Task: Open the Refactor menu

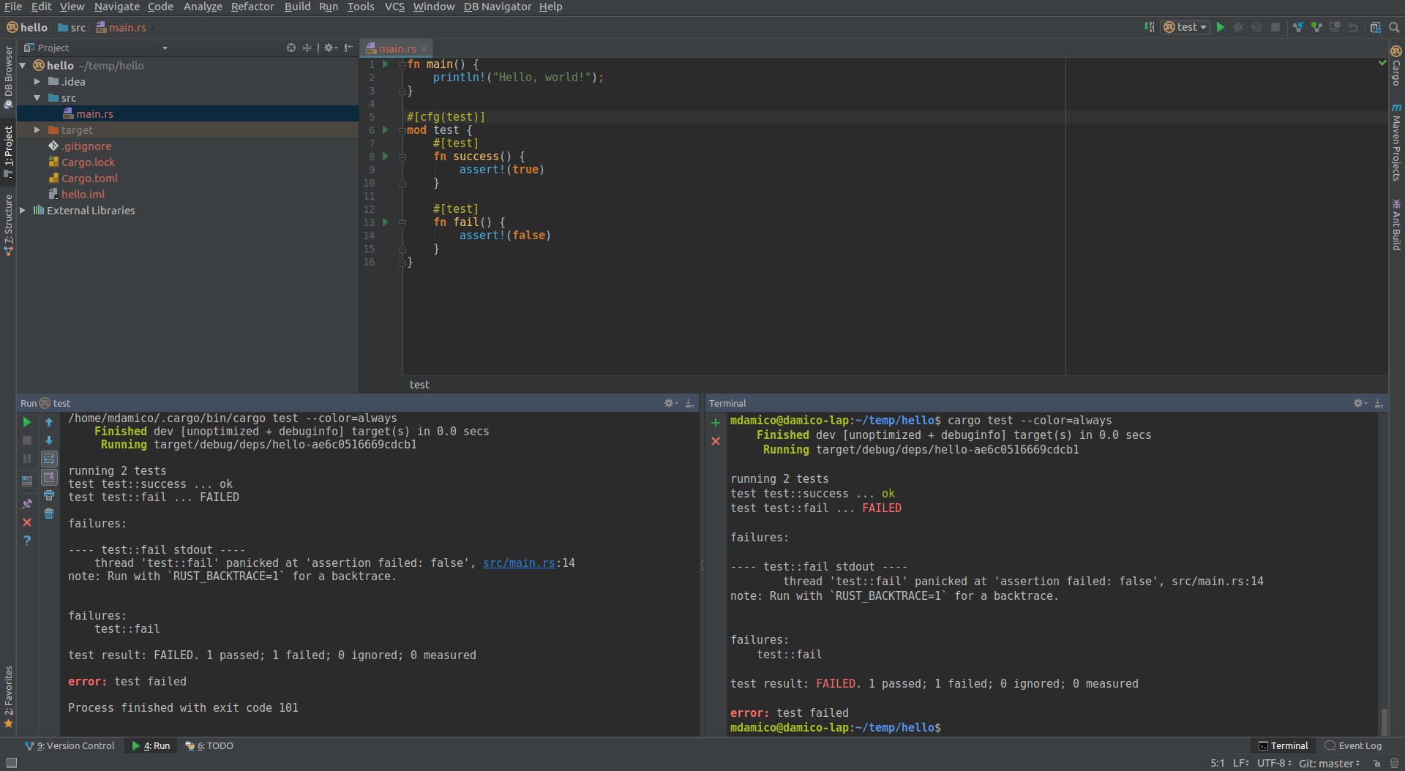Action: 252,7
